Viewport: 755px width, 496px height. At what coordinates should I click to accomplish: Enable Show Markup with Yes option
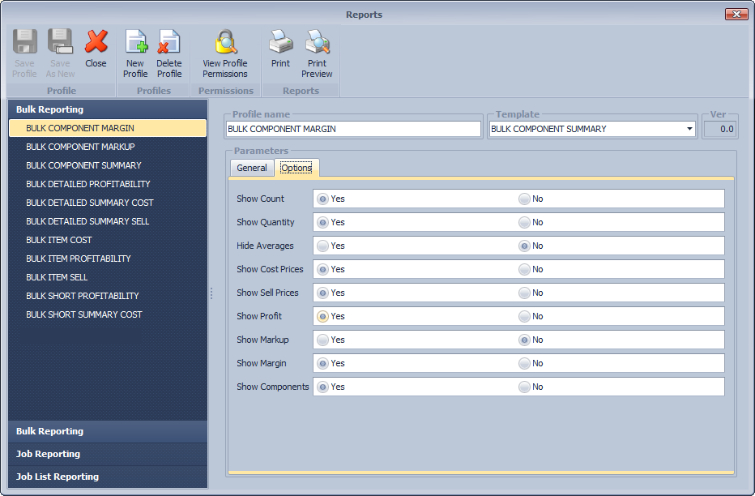[x=323, y=340]
